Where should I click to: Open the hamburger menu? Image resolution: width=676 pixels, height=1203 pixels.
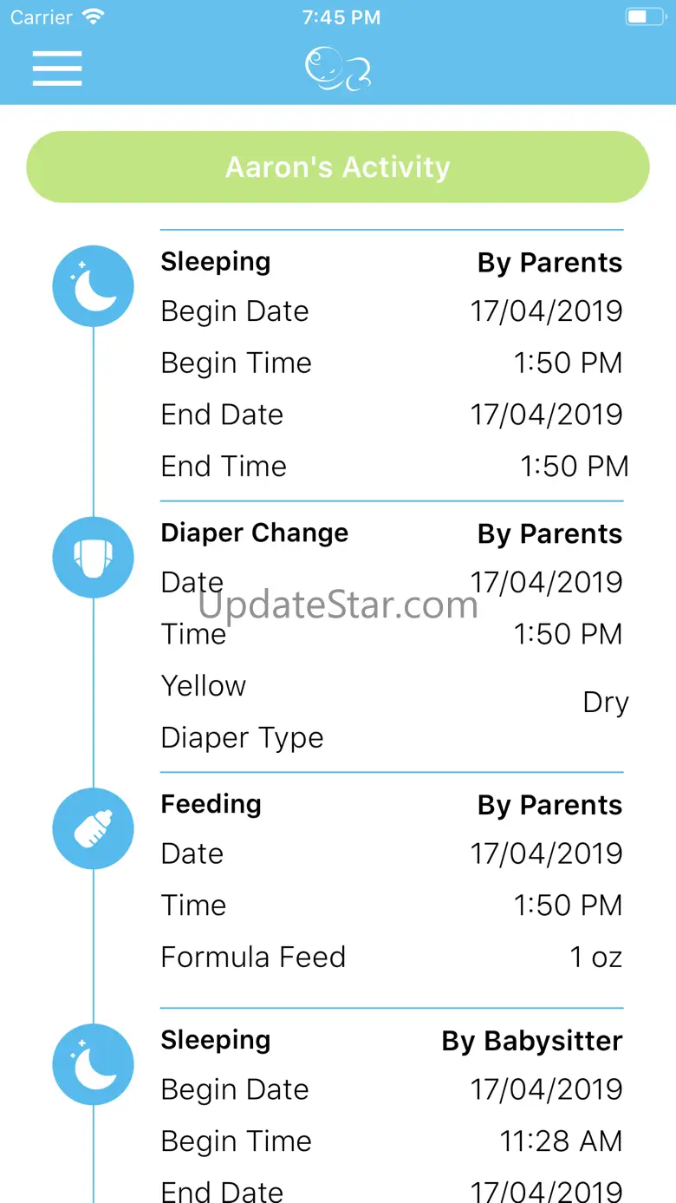[x=57, y=68]
